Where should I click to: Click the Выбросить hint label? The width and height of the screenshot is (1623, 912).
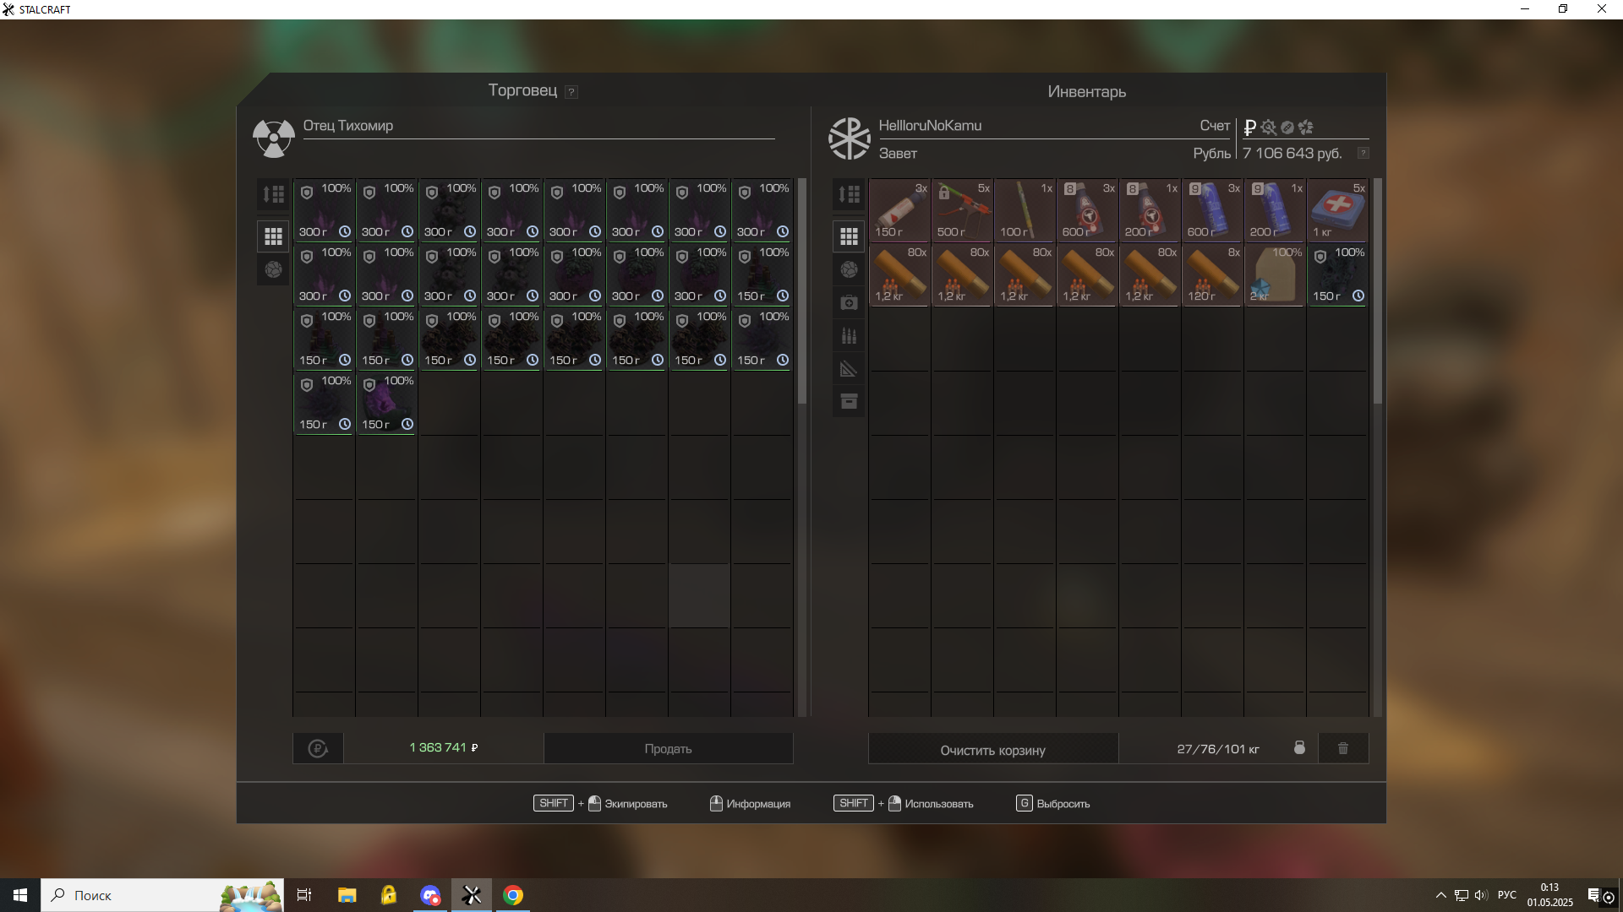point(1063,804)
